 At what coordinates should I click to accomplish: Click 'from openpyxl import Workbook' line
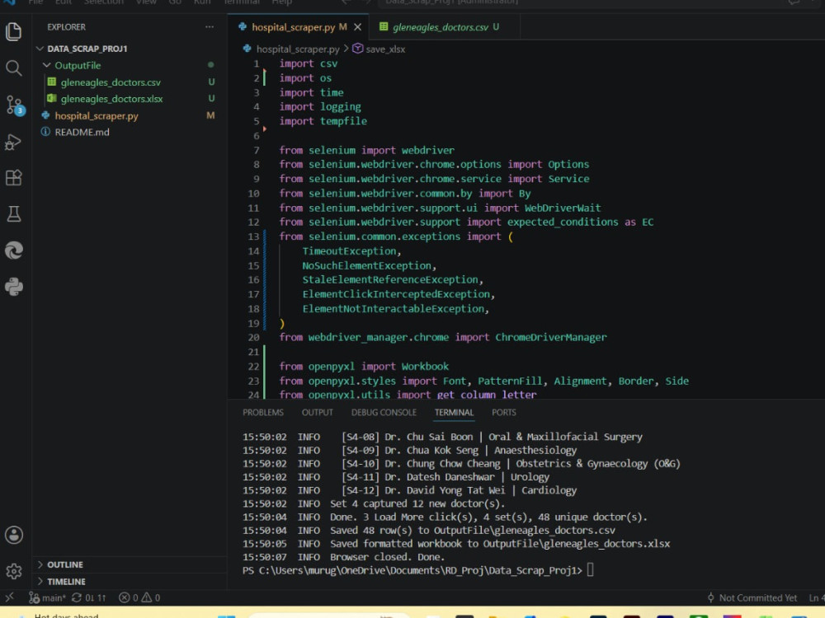(x=364, y=366)
